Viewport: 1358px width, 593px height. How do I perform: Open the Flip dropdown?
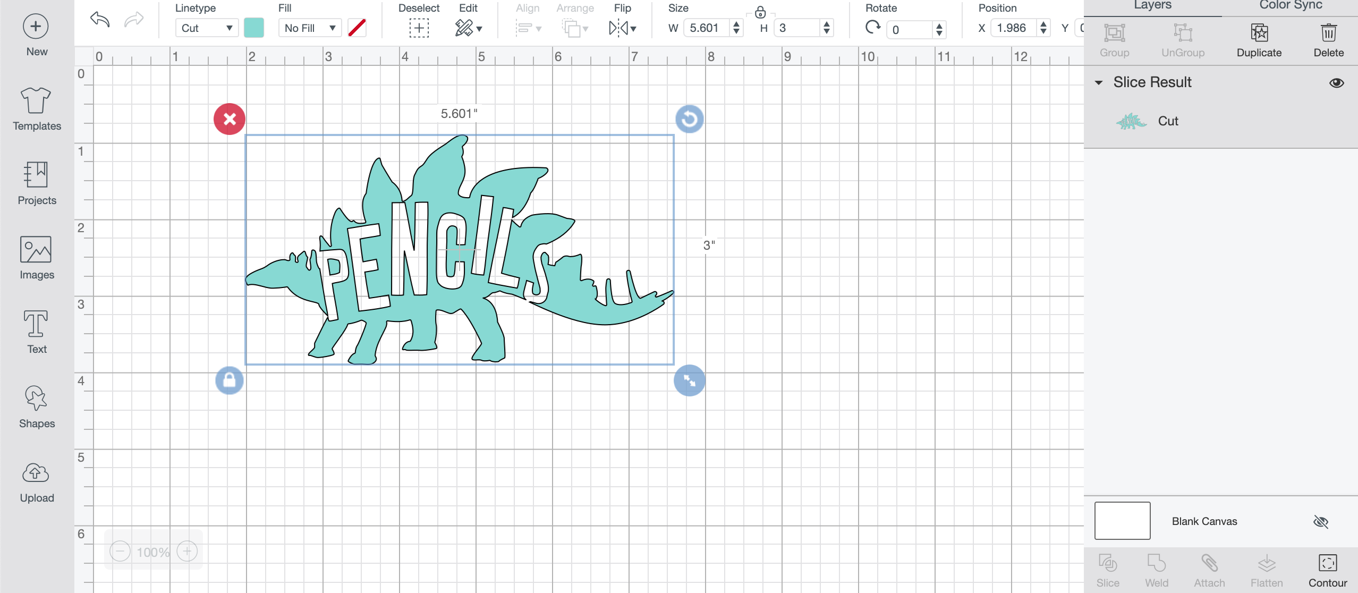coord(622,28)
